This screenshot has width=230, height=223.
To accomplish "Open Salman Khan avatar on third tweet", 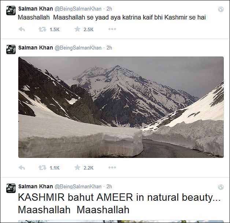I will (11, 188).
